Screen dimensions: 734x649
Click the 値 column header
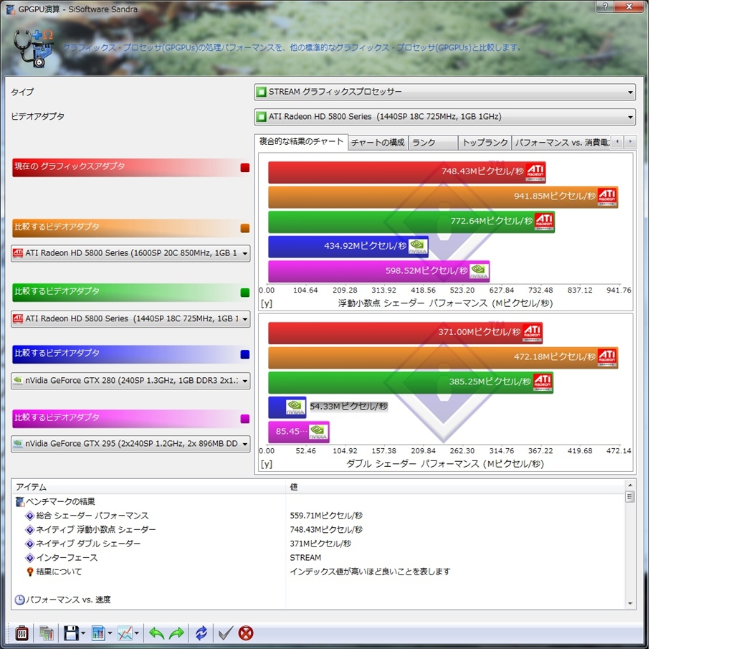pyautogui.click(x=455, y=487)
